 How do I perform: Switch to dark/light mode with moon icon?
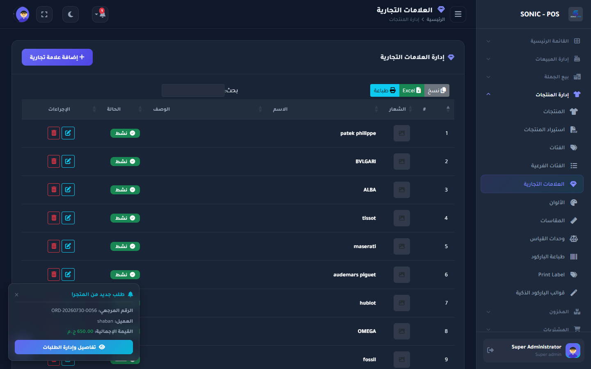click(71, 14)
